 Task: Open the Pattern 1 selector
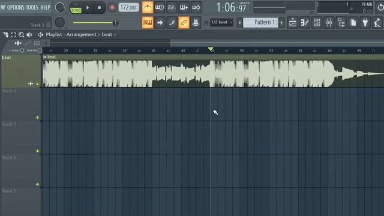point(260,23)
